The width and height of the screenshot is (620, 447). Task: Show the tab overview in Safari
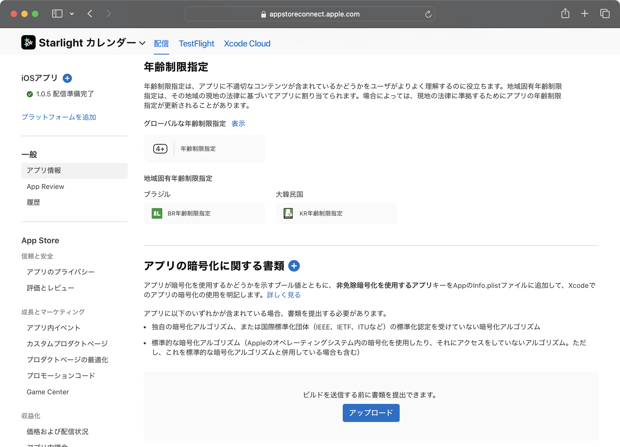(605, 14)
